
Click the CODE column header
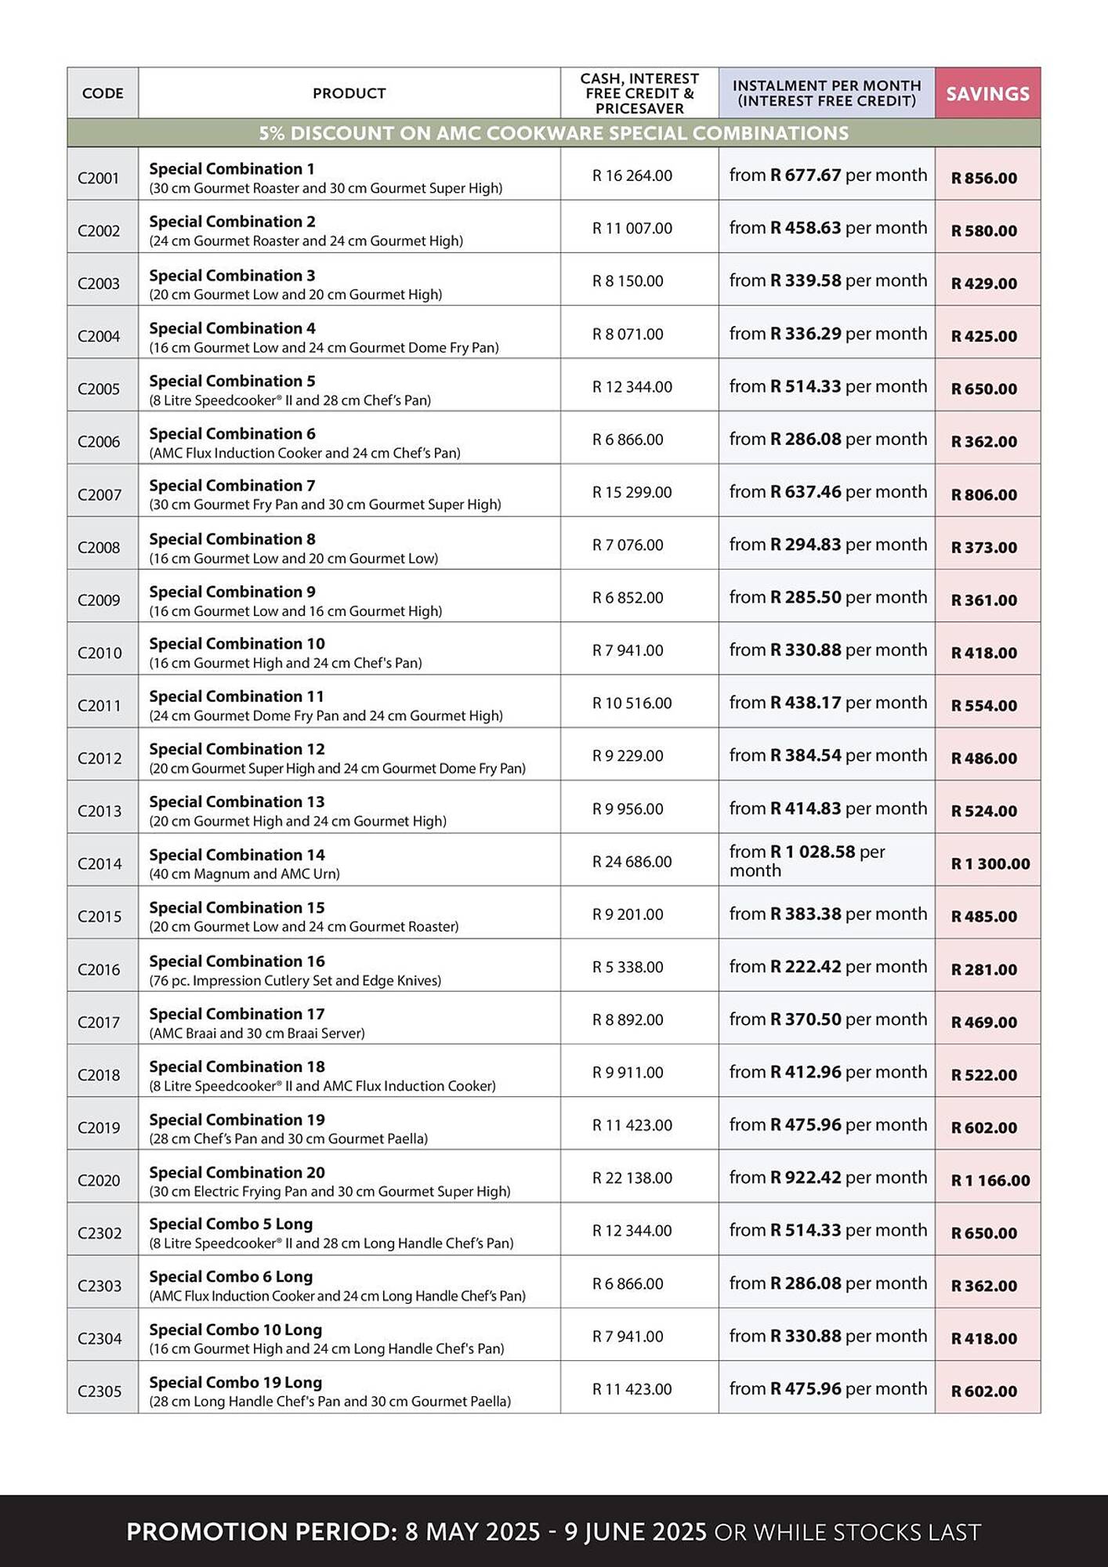(x=103, y=93)
